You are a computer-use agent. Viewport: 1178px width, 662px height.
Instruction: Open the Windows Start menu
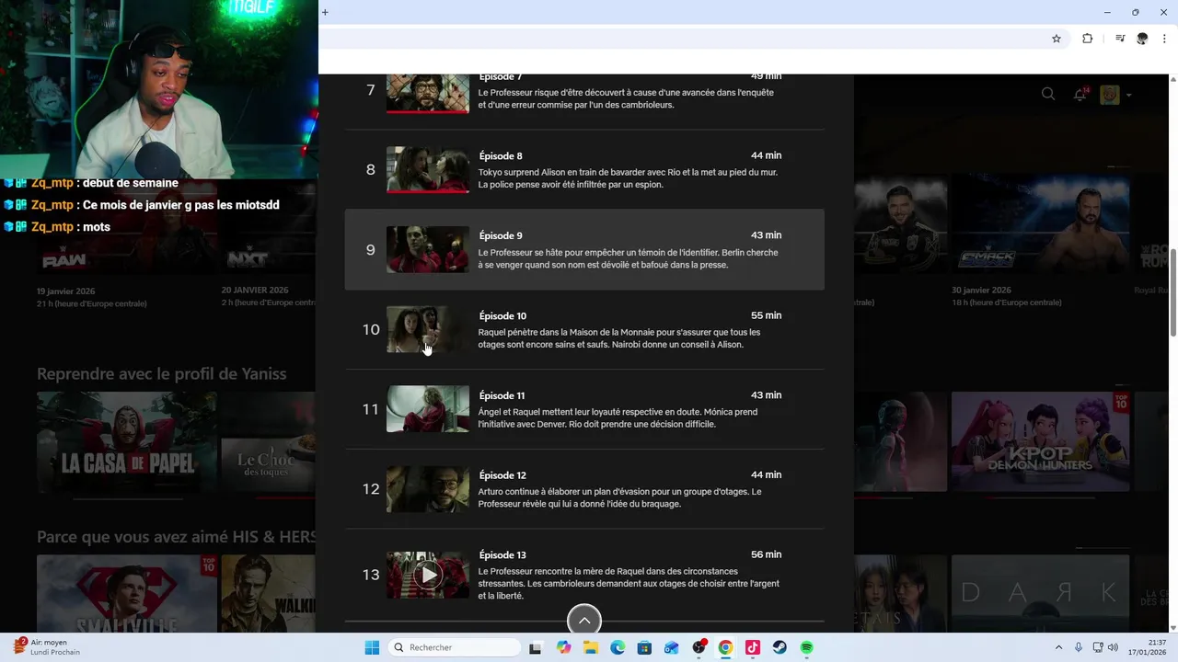click(372, 647)
